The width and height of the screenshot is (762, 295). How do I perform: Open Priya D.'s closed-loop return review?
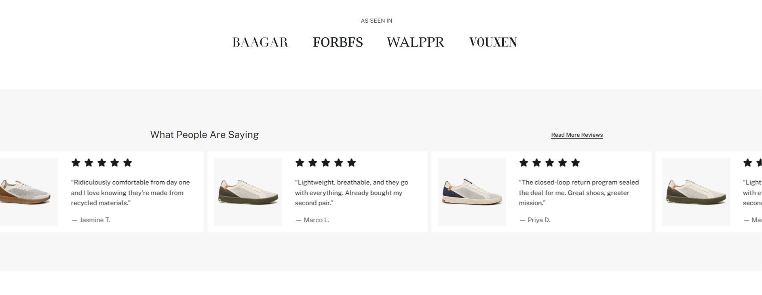coord(579,193)
